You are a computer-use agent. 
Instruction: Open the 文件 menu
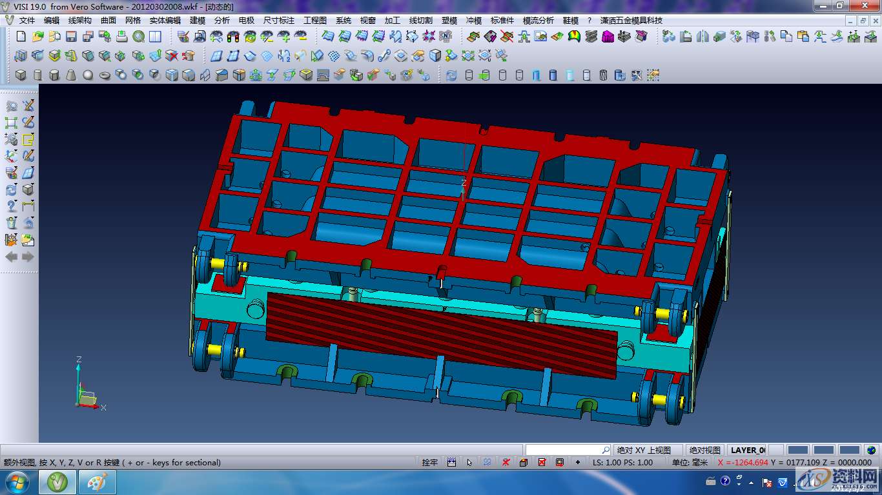click(x=27, y=21)
